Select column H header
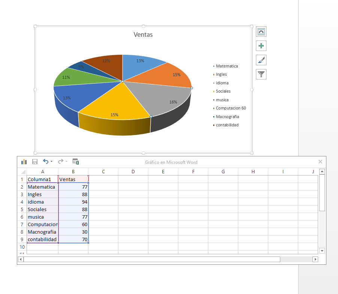This screenshot has width=338, height=294. point(253,172)
